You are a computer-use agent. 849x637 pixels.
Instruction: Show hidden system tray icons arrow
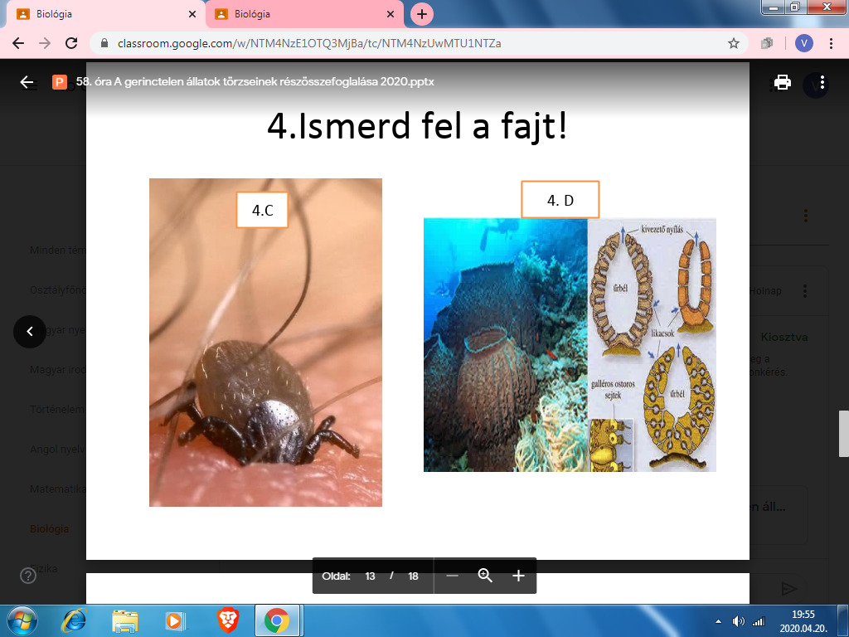(x=718, y=620)
